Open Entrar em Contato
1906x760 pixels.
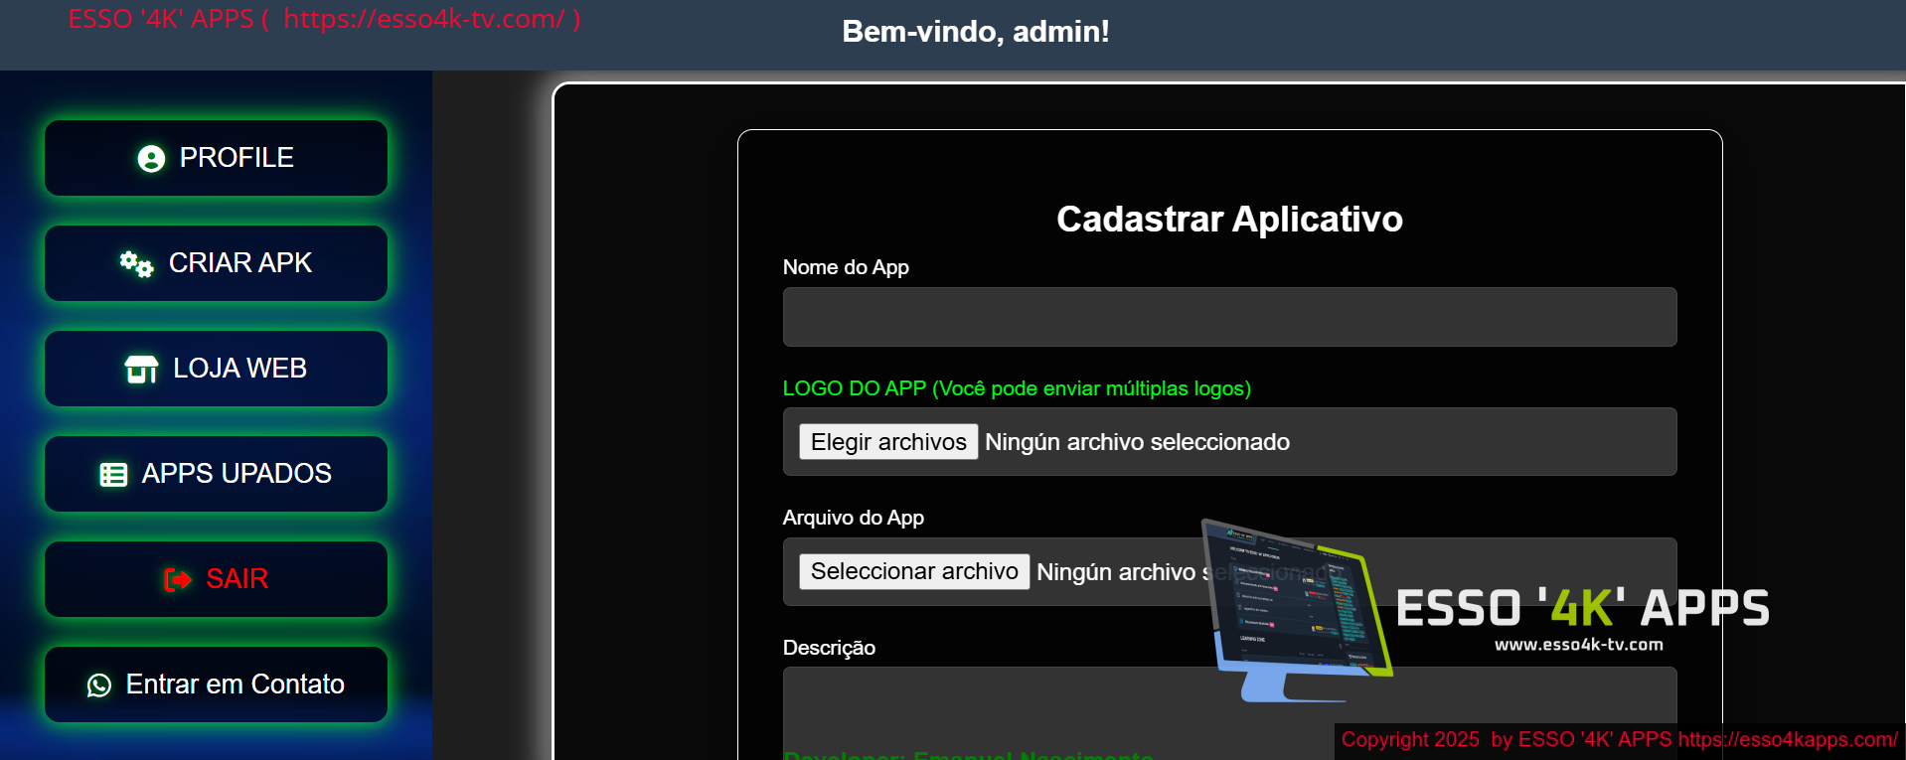tap(216, 684)
